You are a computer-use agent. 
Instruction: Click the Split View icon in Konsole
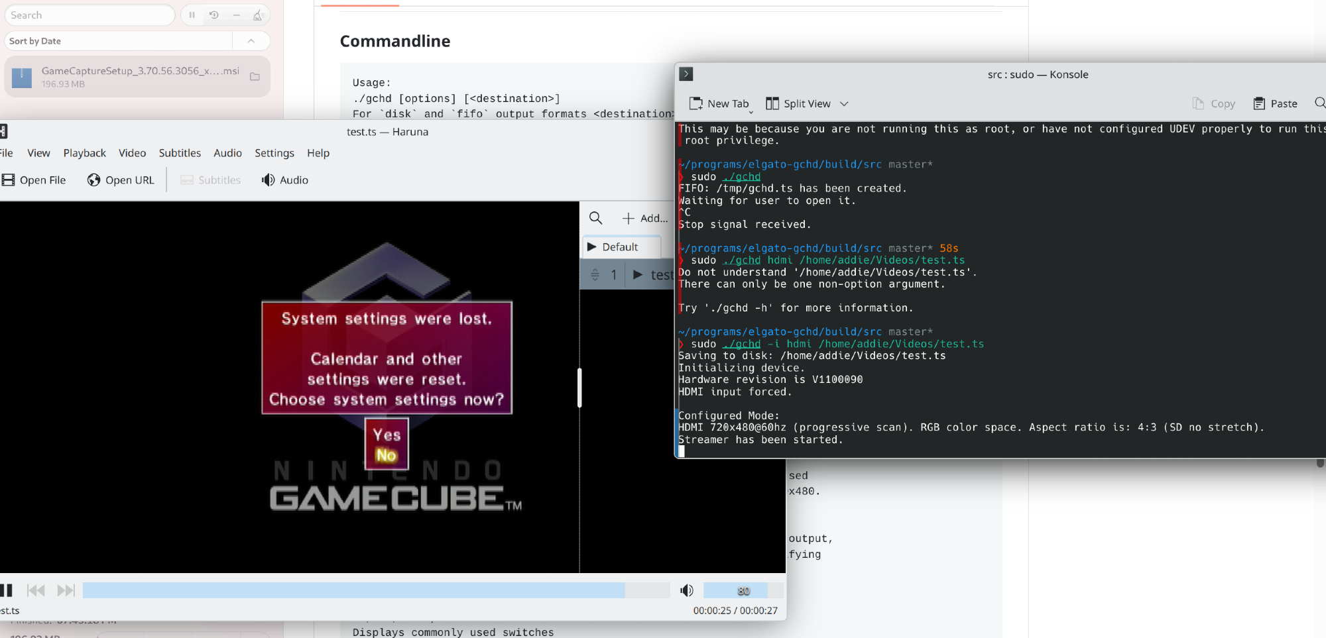pyautogui.click(x=772, y=103)
